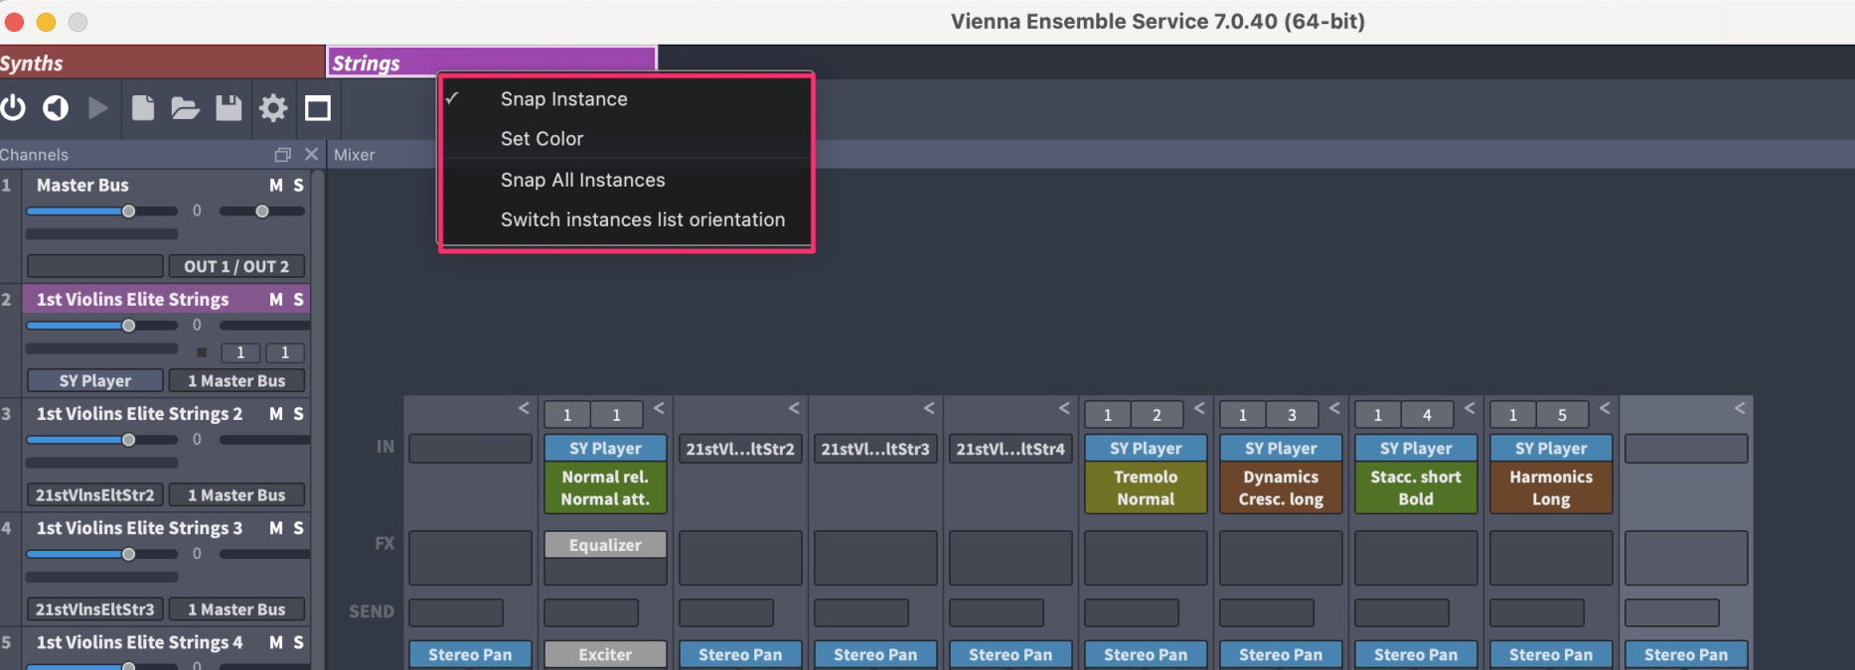
Task: Collapse the Stacc. short Bold mixer strip arrow
Action: pyautogui.click(x=1469, y=408)
